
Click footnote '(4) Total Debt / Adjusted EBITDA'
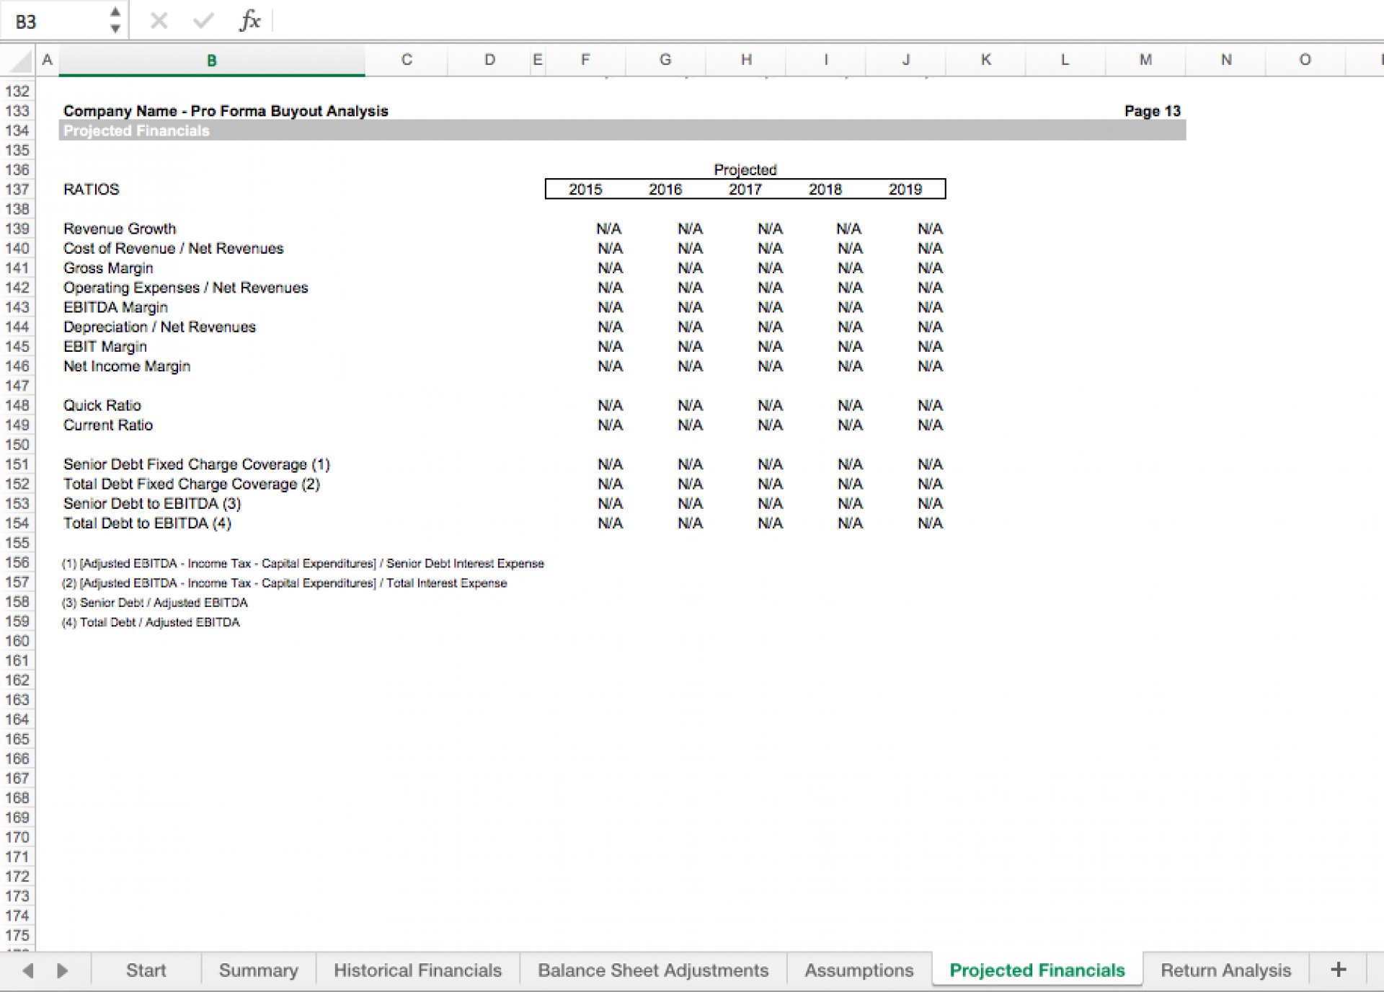[151, 622]
